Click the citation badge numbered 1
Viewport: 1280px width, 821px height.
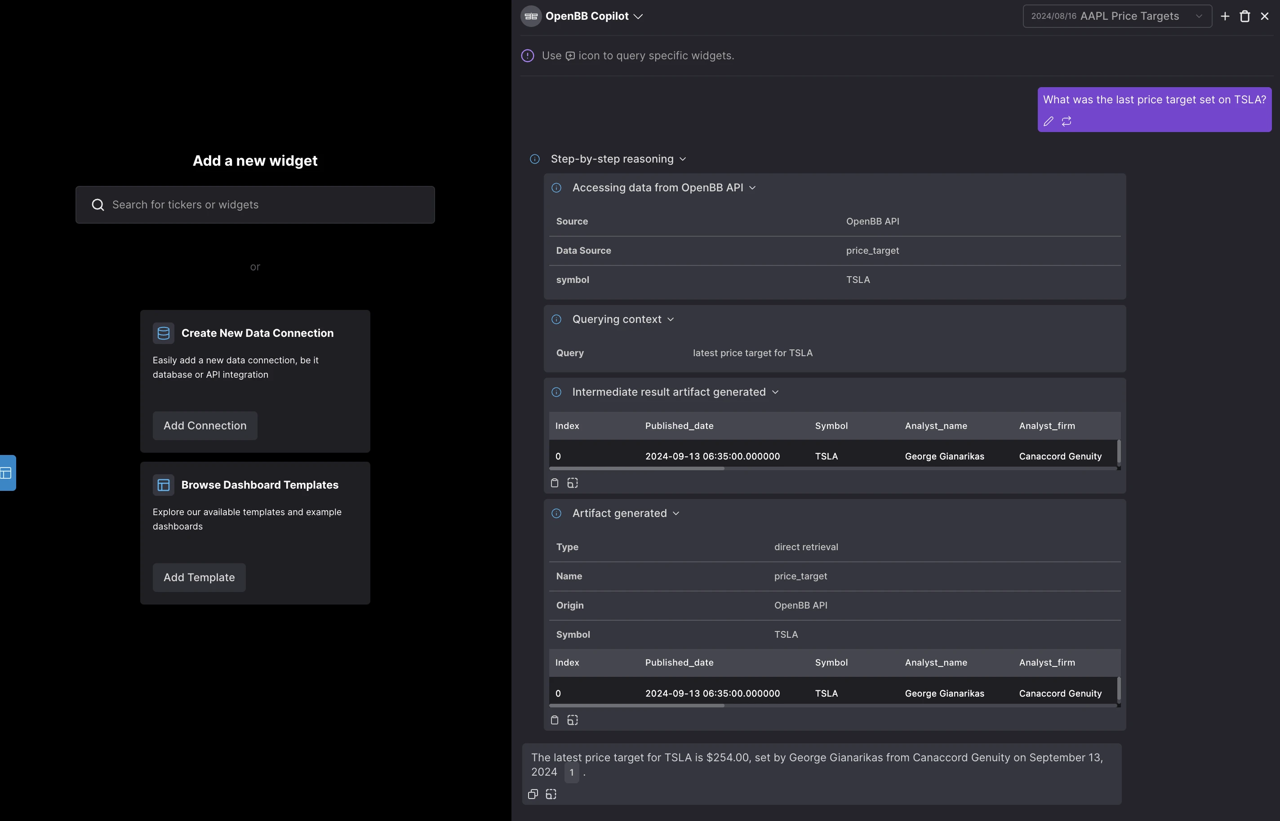coord(571,772)
